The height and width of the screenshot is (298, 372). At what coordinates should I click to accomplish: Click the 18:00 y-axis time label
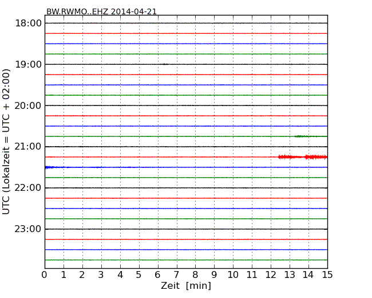pyautogui.click(x=28, y=23)
